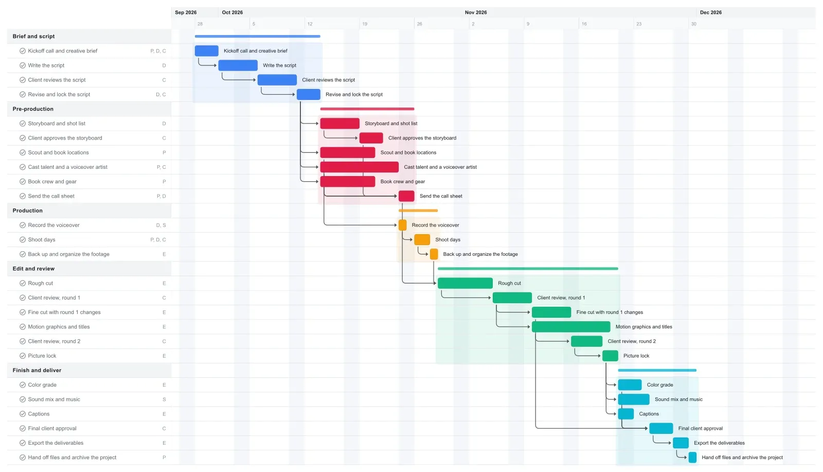Image resolution: width=823 pixels, height=472 pixels.
Task: Mark Color grade task as done
Action: (x=23, y=385)
